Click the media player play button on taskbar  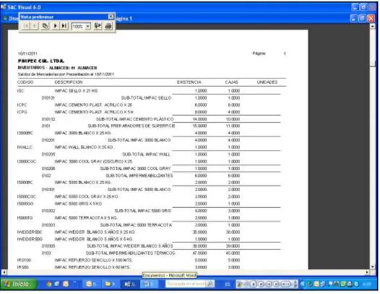click(x=254, y=284)
